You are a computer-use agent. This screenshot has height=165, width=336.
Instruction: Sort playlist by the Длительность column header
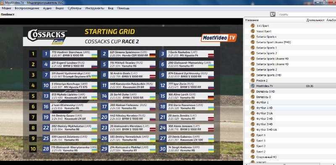click(x=315, y=20)
